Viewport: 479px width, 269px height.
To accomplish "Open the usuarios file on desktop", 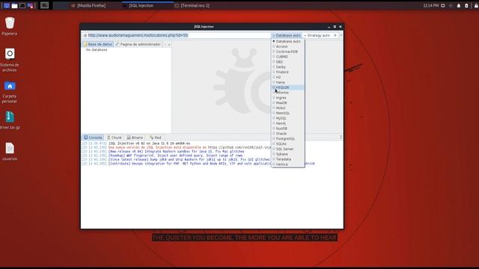I will click(10, 148).
